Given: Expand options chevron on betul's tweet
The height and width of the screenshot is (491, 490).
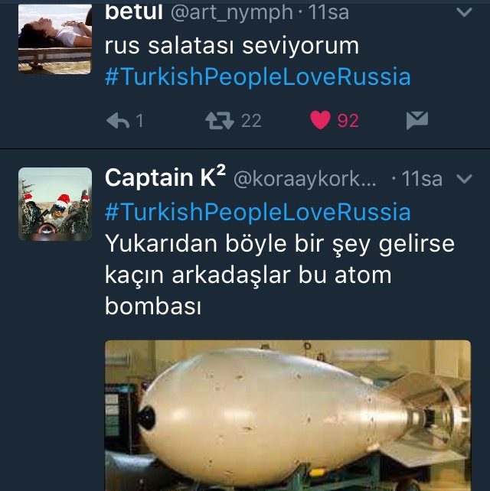Looking at the screenshot, I should click(x=464, y=12).
